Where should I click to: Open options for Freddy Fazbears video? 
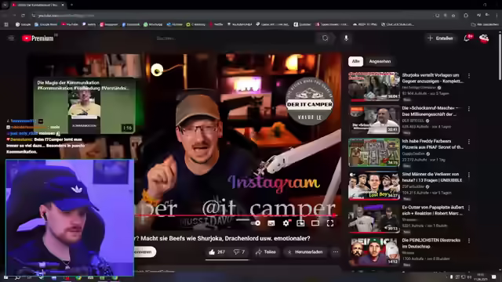[x=469, y=142]
